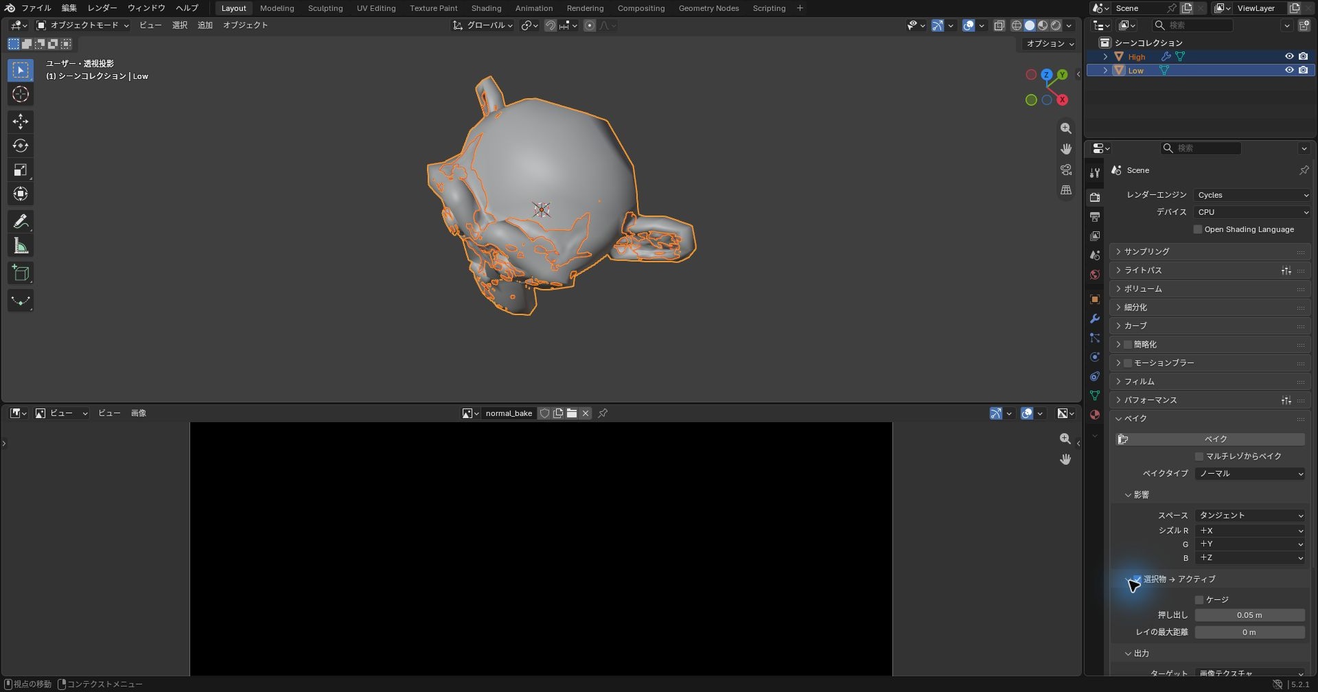The height and width of the screenshot is (692, 1318).
Task: Select the Cursor tool in viewport toolbar
Action: [x=21, y=94]
